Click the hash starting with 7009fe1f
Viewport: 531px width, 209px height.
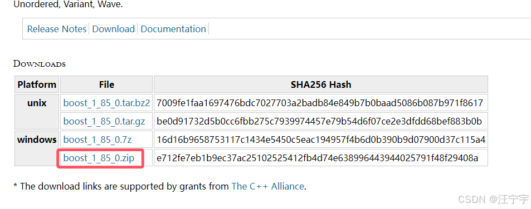point(320,103)
